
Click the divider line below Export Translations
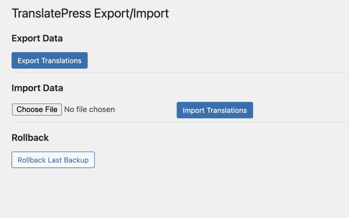click(170, 73)
